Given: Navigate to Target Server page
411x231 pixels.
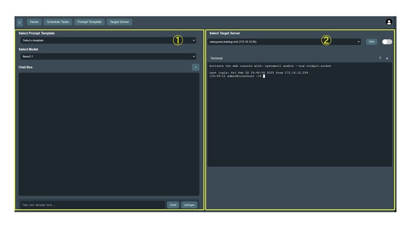Looking at the screenshot, I should click(119, 22).
